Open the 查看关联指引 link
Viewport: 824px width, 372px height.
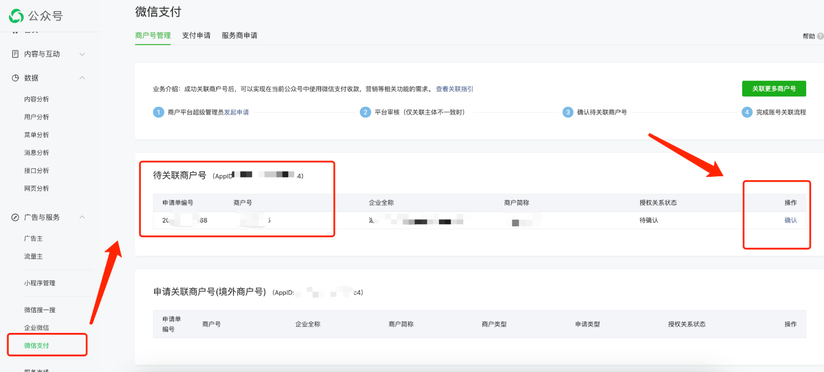click(455, 89)
